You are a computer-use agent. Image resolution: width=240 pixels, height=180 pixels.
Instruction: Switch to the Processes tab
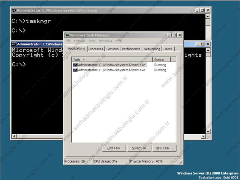click(x=96, y=49)
